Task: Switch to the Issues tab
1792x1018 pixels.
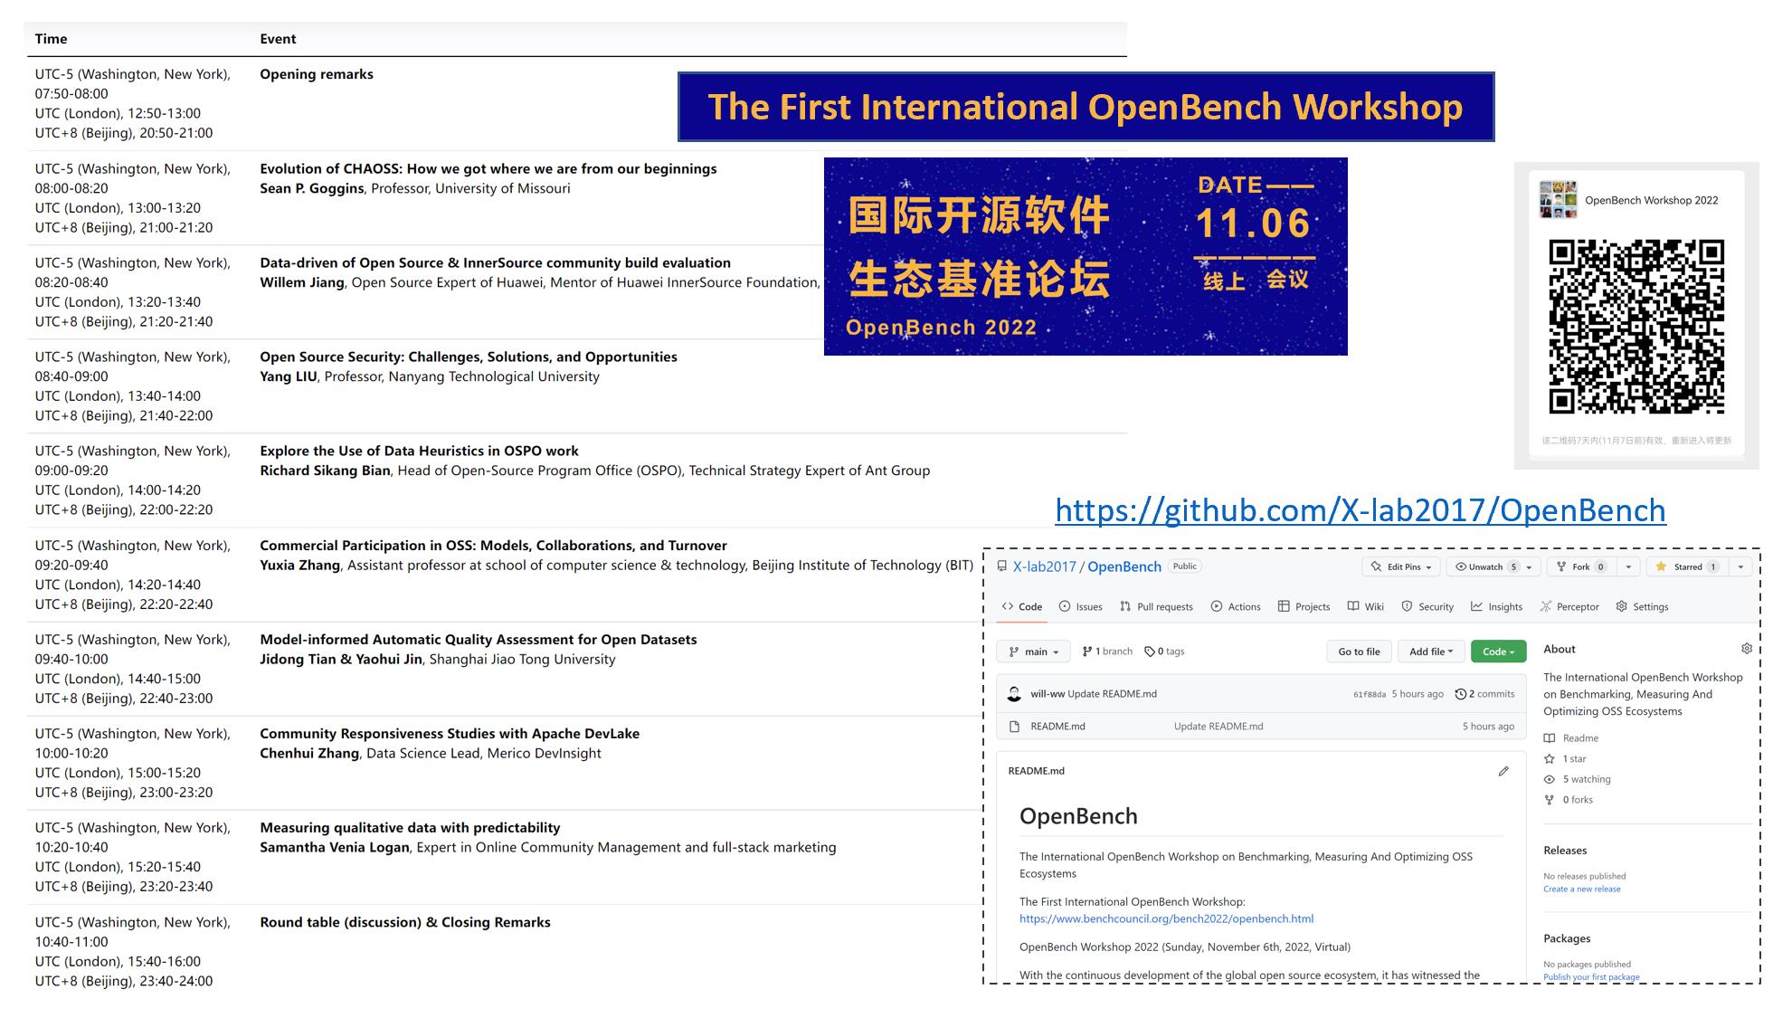Action: [1081, 607]
